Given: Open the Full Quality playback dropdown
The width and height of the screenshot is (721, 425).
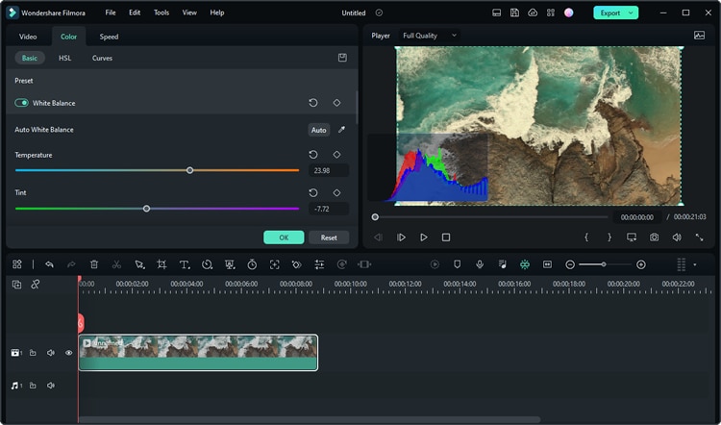Looking at the screenshot, I should pyautogui.click(x=430, y=36).
